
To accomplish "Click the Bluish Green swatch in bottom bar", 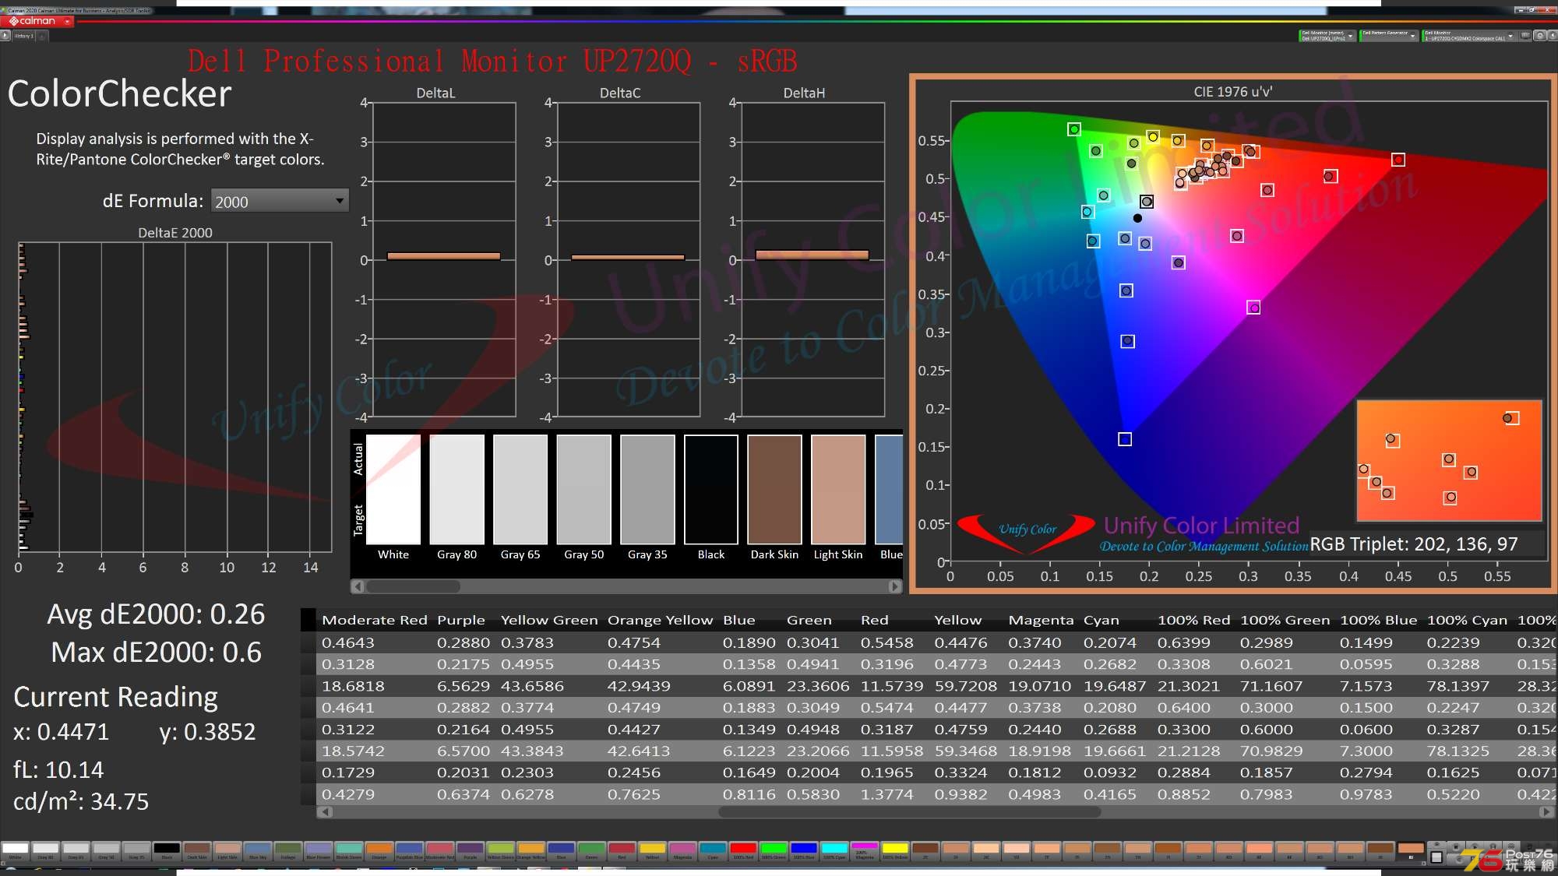I will point(349,850).
